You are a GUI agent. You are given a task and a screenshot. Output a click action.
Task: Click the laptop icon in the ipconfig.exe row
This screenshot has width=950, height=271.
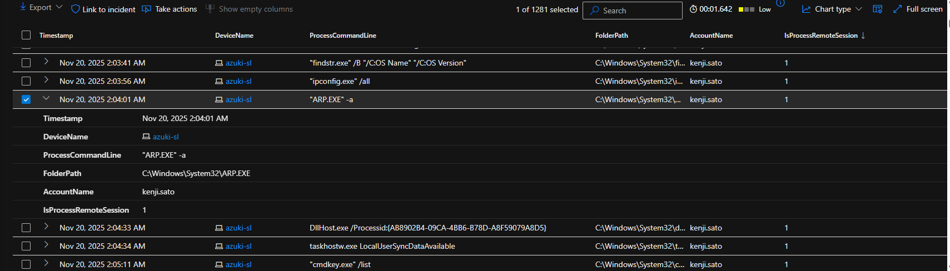[219, 82]
